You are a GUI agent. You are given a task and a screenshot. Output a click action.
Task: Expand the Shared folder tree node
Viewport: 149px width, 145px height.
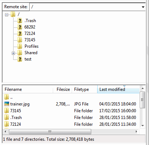tap(13, 53)
